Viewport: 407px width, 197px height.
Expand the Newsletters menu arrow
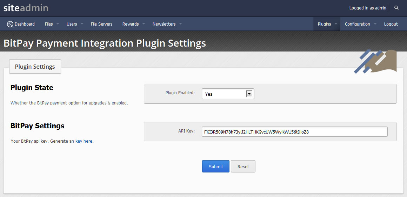click(x=180, y=24)
